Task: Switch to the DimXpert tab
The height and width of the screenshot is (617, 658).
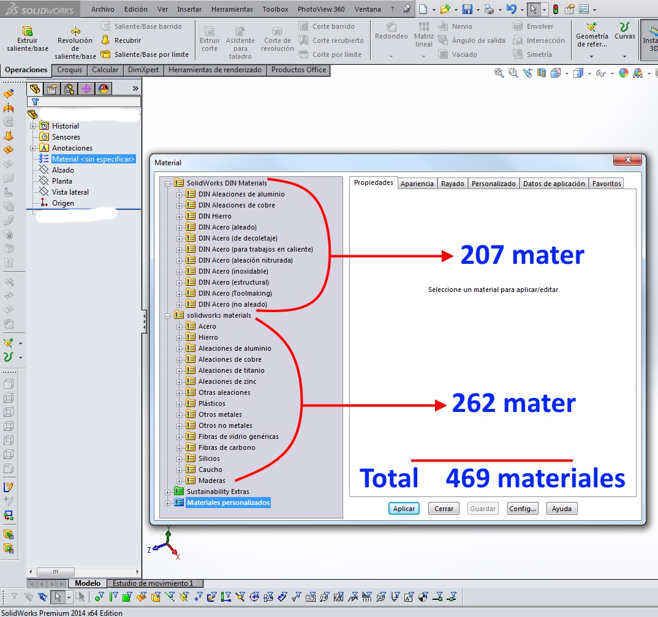Action: [x=143, y=70]
